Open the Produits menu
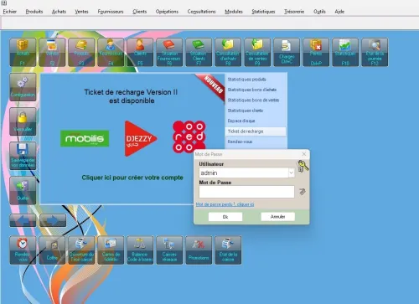The image size is (419, 304). 34,12
